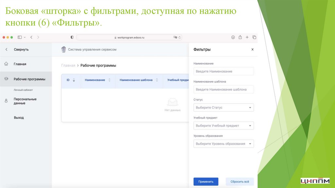This screenshot has width=335, height=188.
Task: Expand the Выберите Учебный предмет dropdown
Action: [x=223, y=126]
